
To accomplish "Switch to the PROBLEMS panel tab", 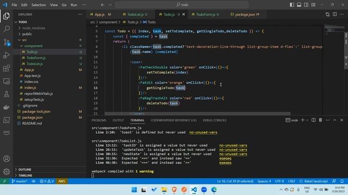I will pyautogui.click(x=99, y=120).
